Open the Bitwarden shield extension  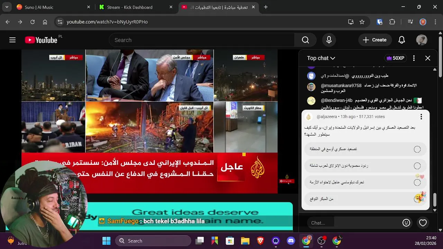tap(380, 22)
